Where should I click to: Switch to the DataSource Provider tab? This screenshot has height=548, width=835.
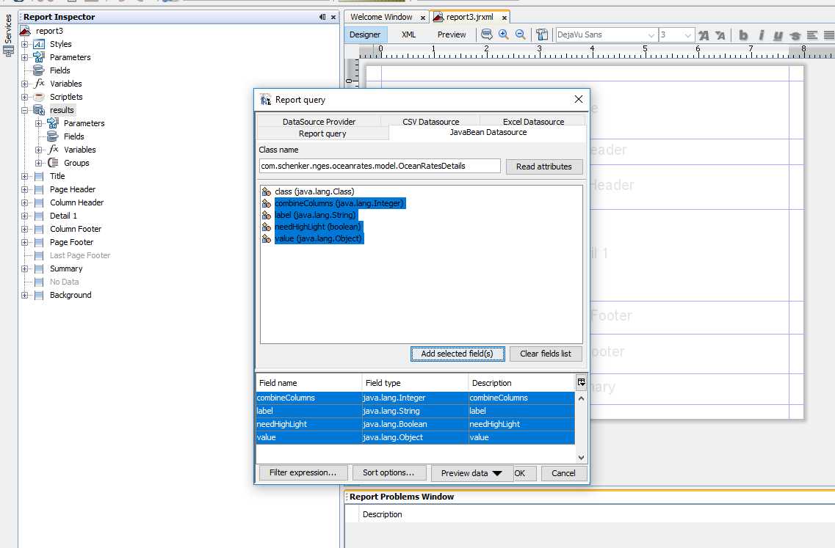point(319,121)
